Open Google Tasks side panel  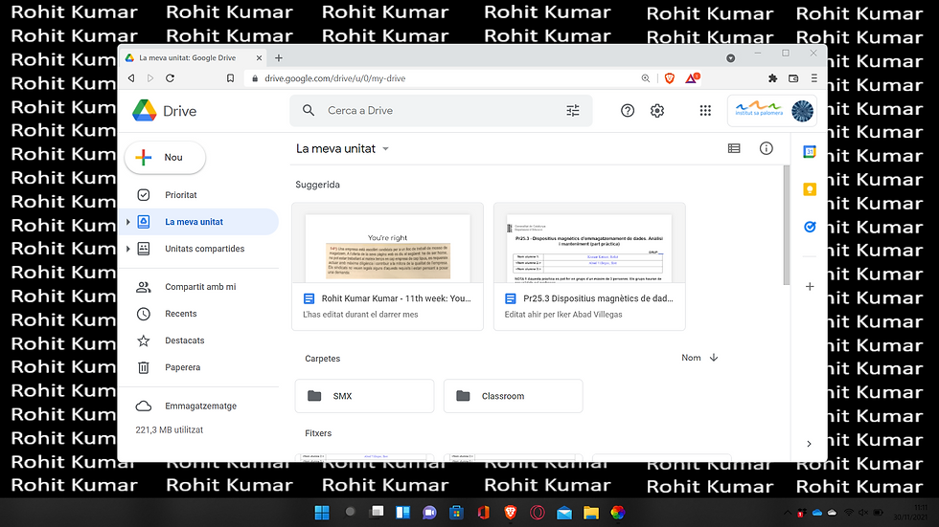click(810, 227)
